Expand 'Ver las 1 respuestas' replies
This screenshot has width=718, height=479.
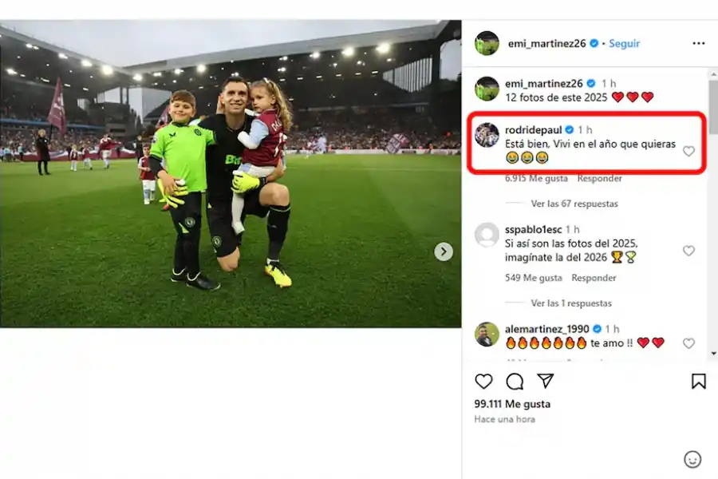[571, 303]
